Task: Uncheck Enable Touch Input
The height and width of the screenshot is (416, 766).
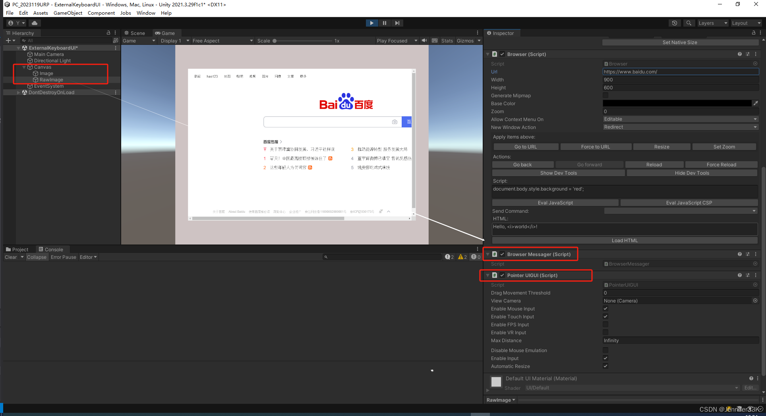Action: pyautogui.click(x=605, y=316)
